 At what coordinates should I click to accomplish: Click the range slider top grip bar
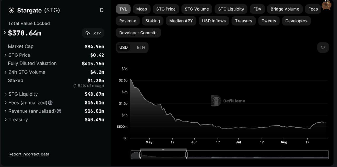(x=163, y=149)
